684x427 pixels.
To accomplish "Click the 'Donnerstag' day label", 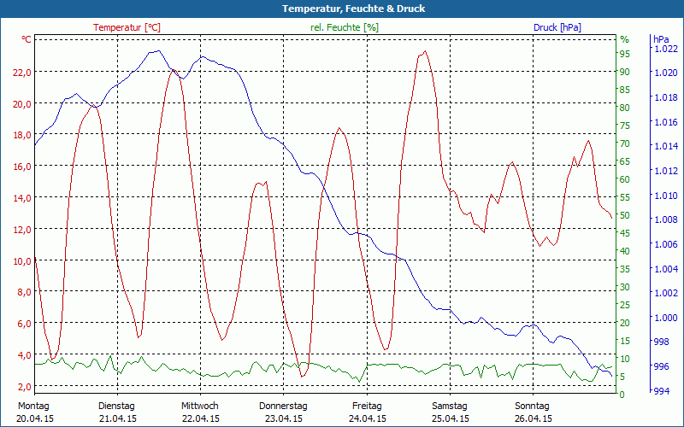I will 283,406.
